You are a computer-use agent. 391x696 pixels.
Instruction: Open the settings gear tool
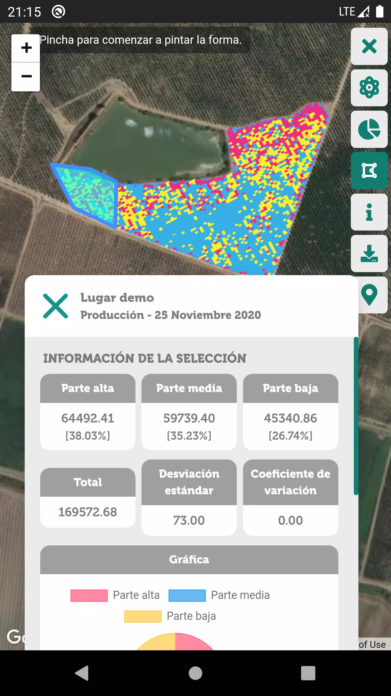point(369,88)
